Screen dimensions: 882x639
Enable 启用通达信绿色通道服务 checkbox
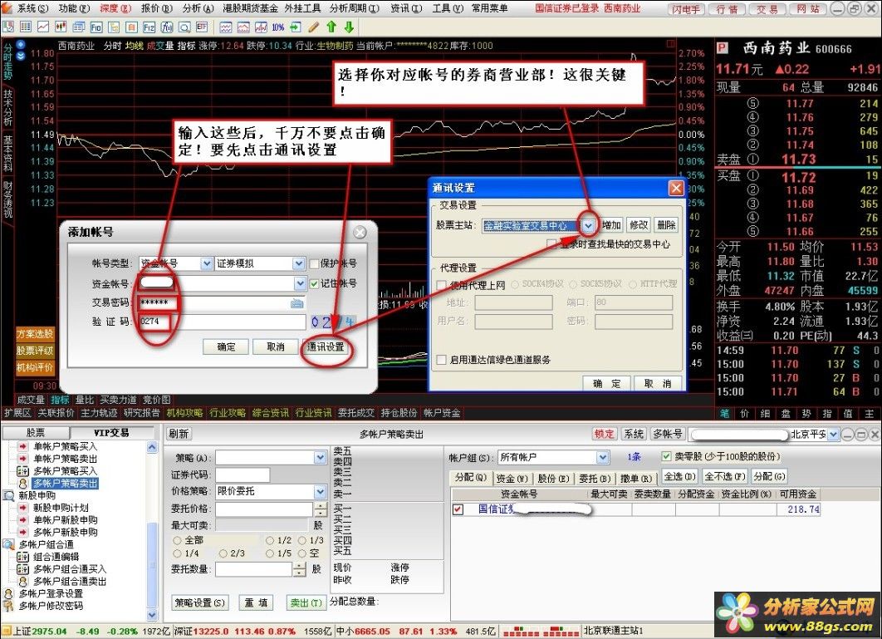tap(442, 359)
